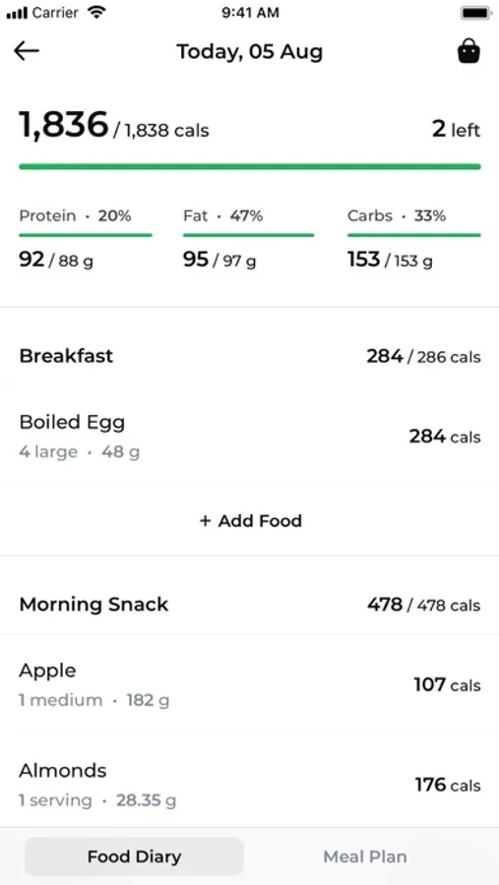The image size is (499, 885).
Task: Tap the Morning Snack section header
Action: point(249,605)
